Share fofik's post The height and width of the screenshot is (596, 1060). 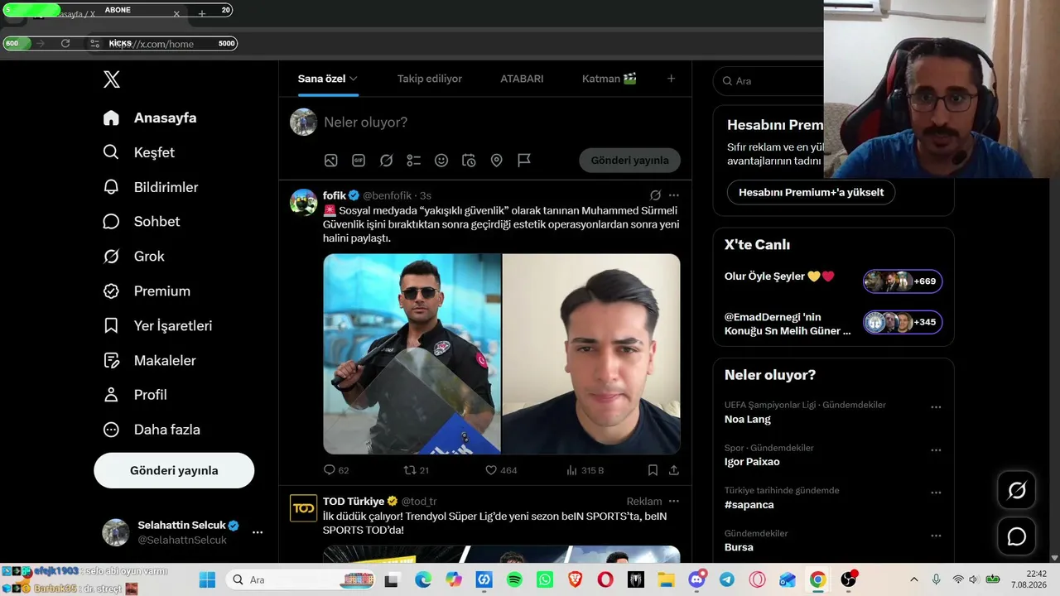point(674,470)
